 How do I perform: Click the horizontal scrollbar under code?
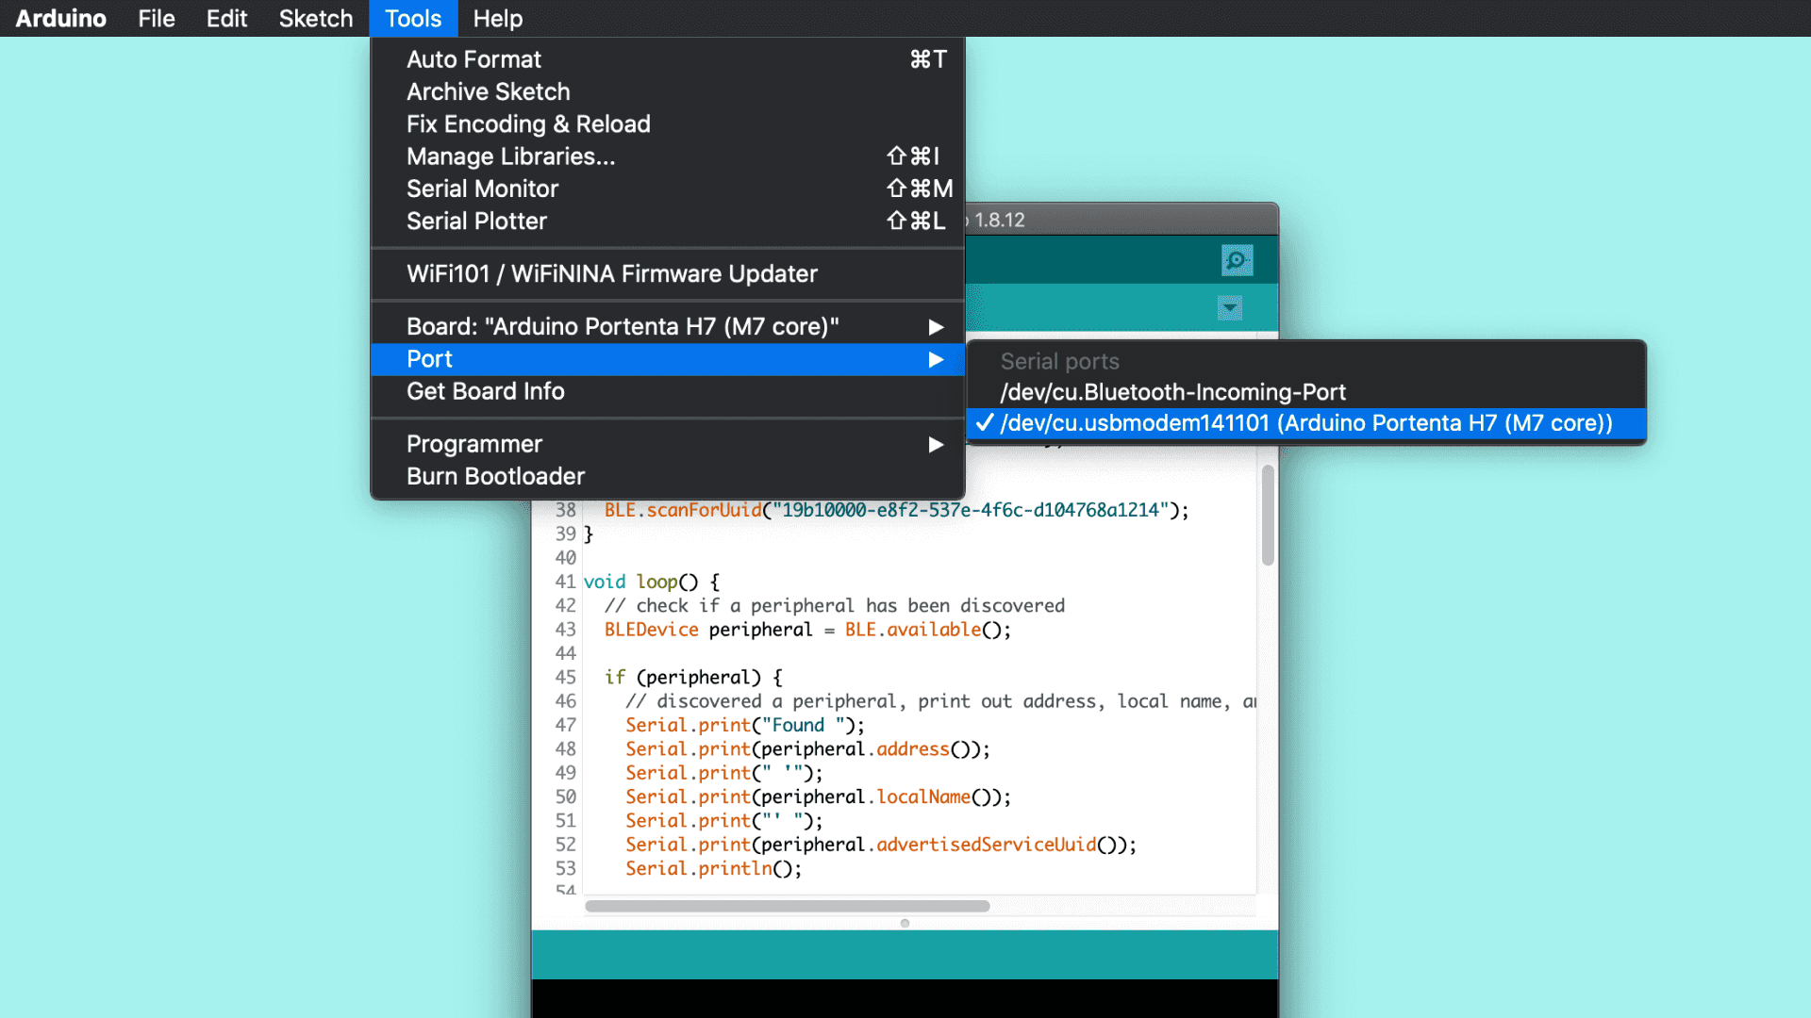click(787, 906)
